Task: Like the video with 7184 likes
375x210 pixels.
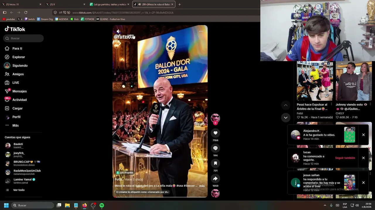Action: coord(215,133)
